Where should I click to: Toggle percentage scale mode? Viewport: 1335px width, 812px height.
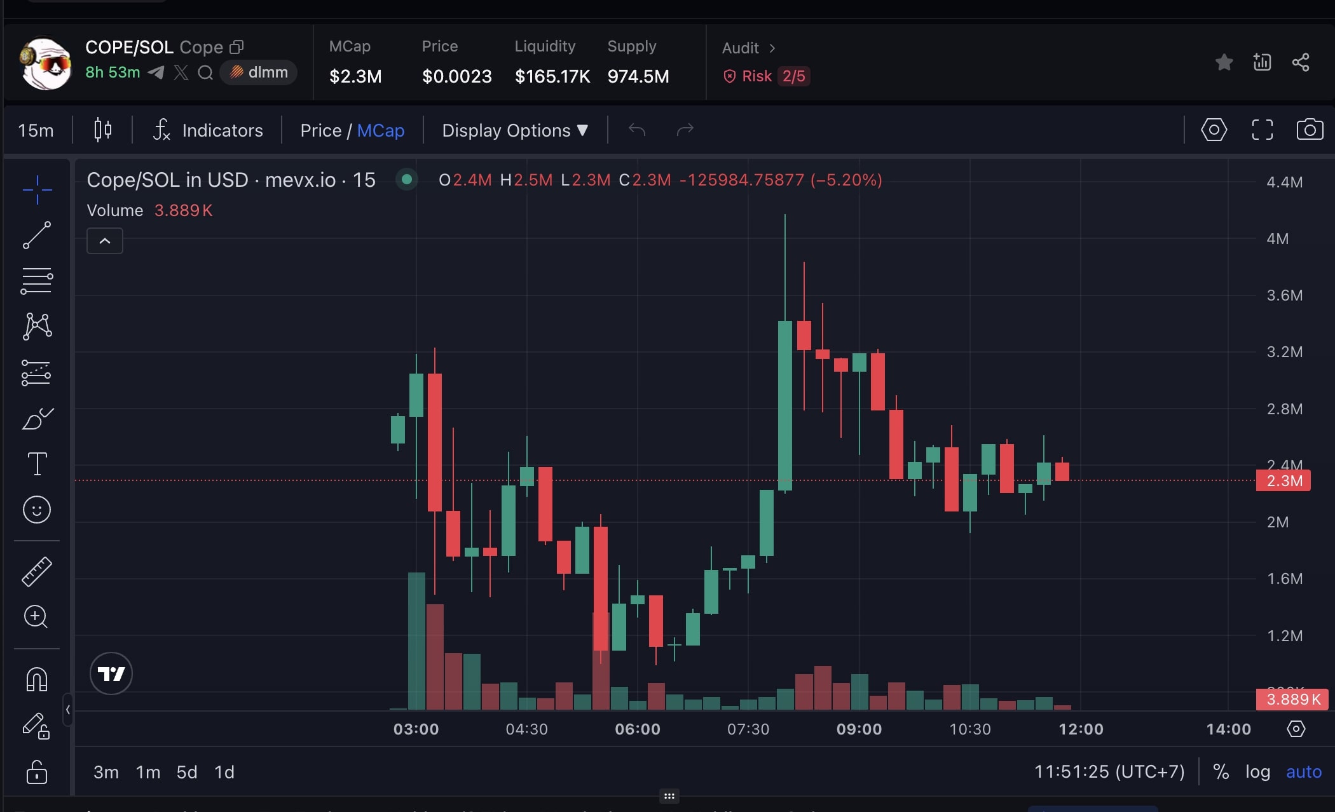pyautogui.click(x=1221, y=771)
